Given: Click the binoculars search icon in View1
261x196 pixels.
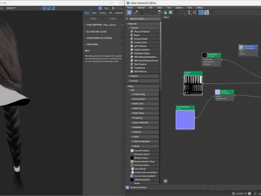Looking at the screenshot, I should click(165, 181).
